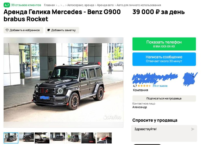Go to Главная in breadcrumbs
The width and height of the screenshot is (205, 145).
pos(49,5)
